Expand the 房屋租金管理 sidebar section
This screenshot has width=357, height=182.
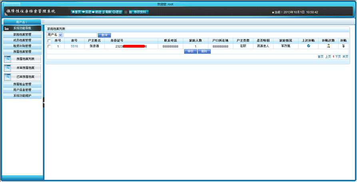(x=22, y=84)
